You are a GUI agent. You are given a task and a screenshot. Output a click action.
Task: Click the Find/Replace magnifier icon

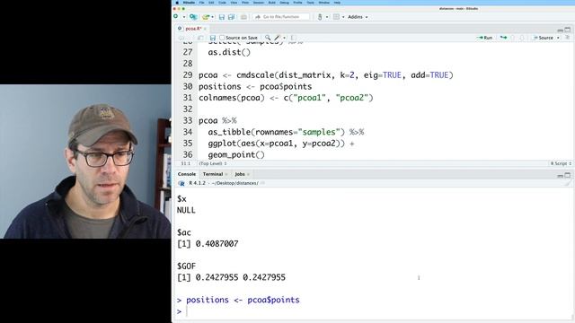pos(268,38)
